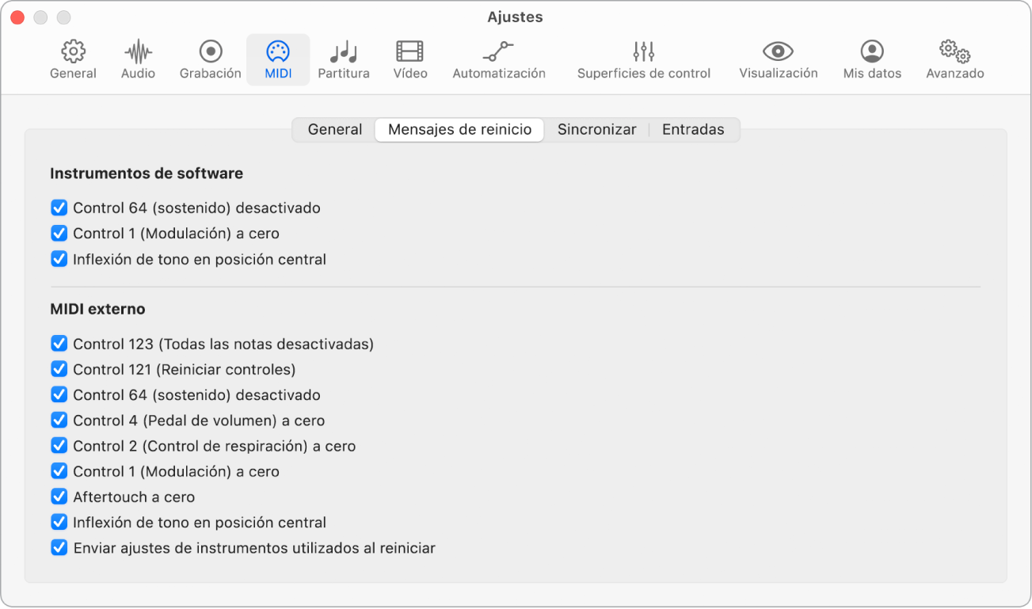Select the Grabación settings icon
Viewport: 1032px width, 609px height.
pos(209,59)
